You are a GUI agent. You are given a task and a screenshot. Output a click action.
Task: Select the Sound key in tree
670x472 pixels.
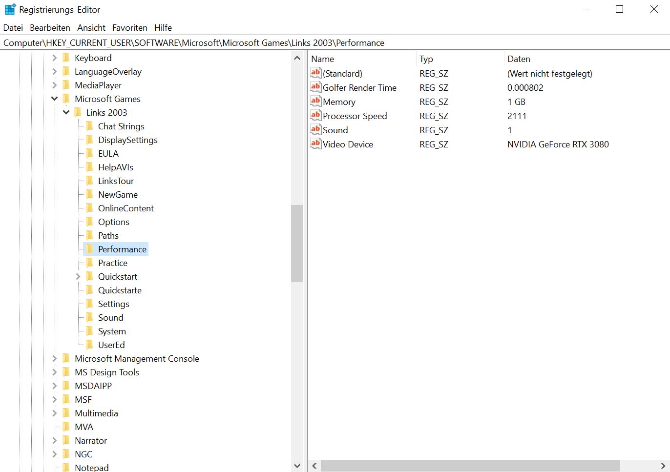click(x=111, y=317)
